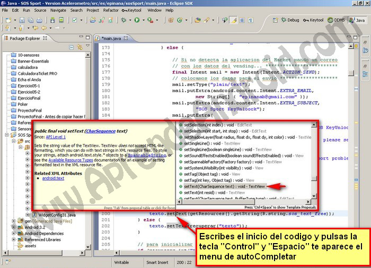Open the Navigate menu
Screen dimensions: 371x268
click(x=58, y=10)
